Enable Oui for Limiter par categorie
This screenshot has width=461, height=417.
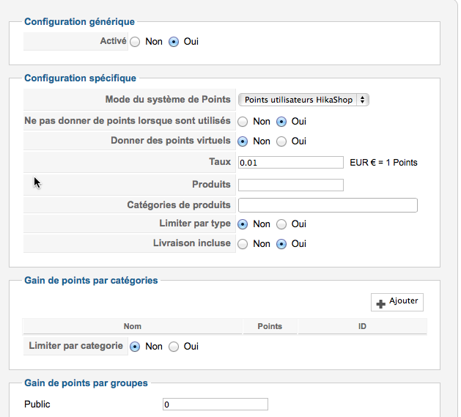[174, 347]
